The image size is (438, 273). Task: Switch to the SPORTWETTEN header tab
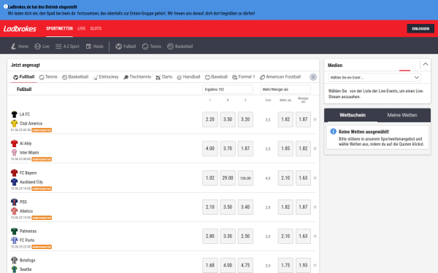(59, 28)
